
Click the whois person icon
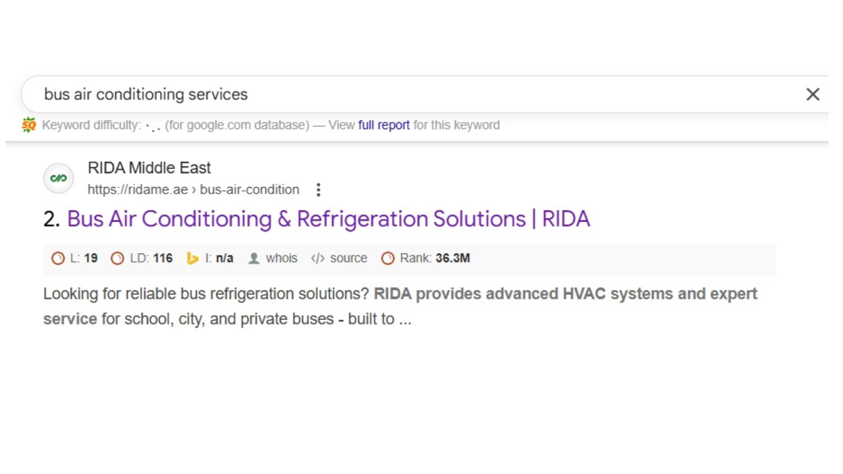254,258
